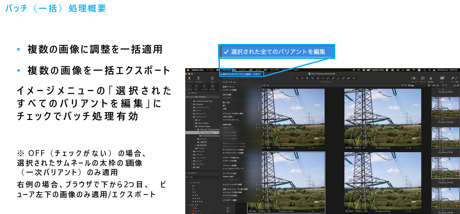This screenshot has width=460, height=214.
Task: Open the カメラ menu
Action: pyautogui.click(x=258, y=70)
